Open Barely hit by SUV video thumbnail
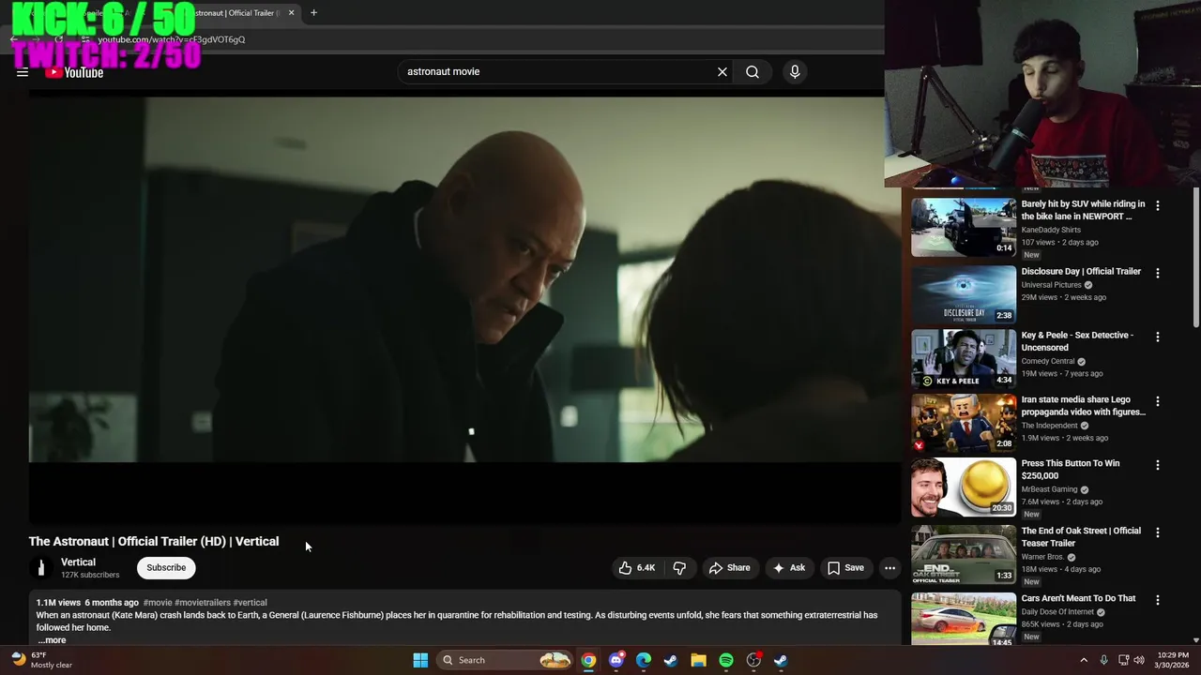 (964, 227)
